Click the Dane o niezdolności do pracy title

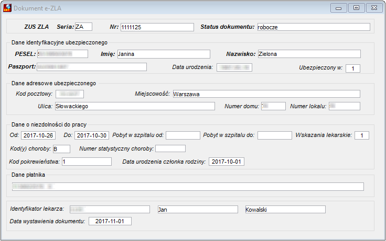pos(49,124)
